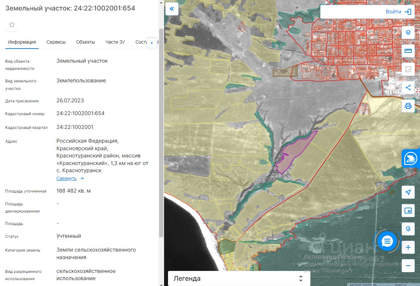Click the navigation arrow location button

(408, 192)
